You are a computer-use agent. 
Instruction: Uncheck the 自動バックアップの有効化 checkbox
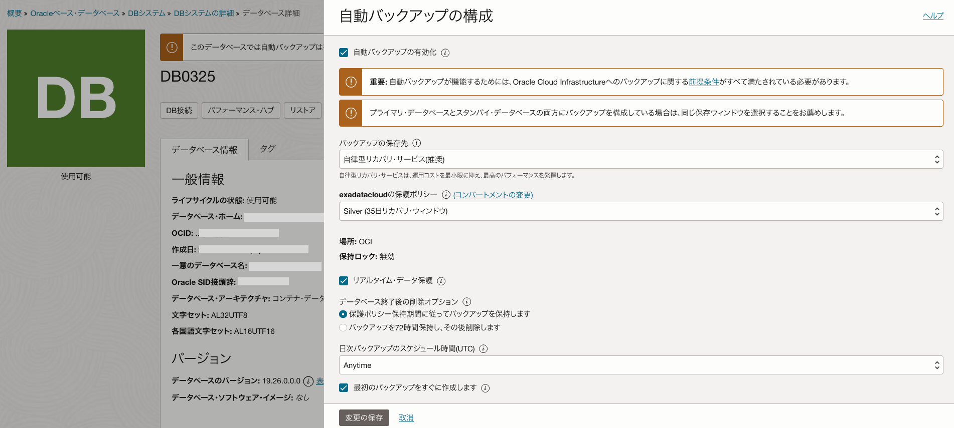[344, 53]
